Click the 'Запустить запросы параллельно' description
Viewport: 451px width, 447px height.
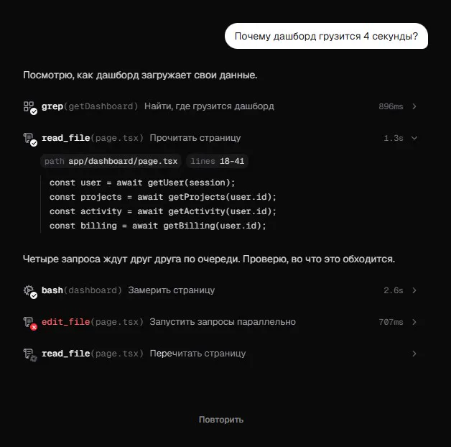tap(223, 322)
